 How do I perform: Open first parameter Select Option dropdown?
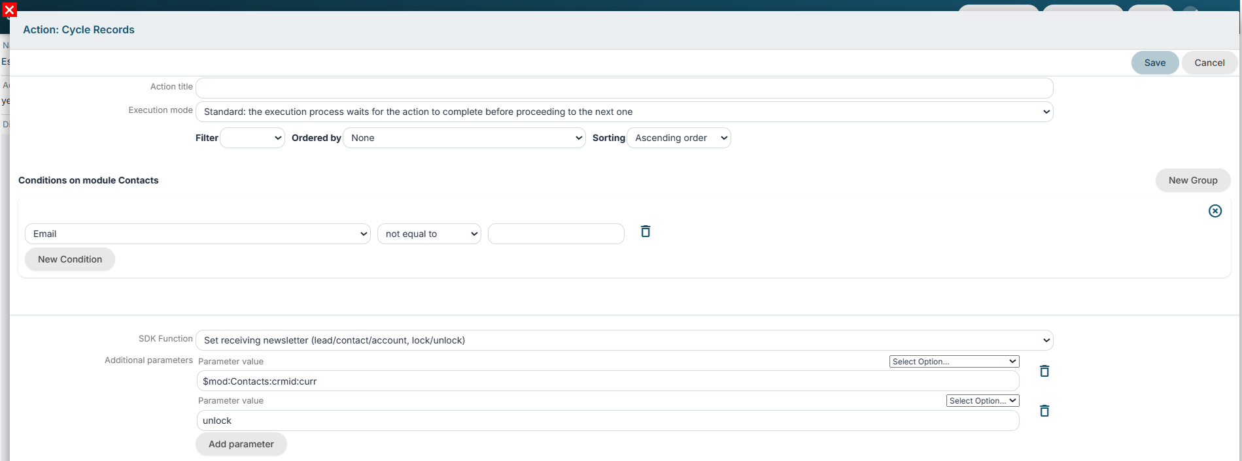coord(954,361)
